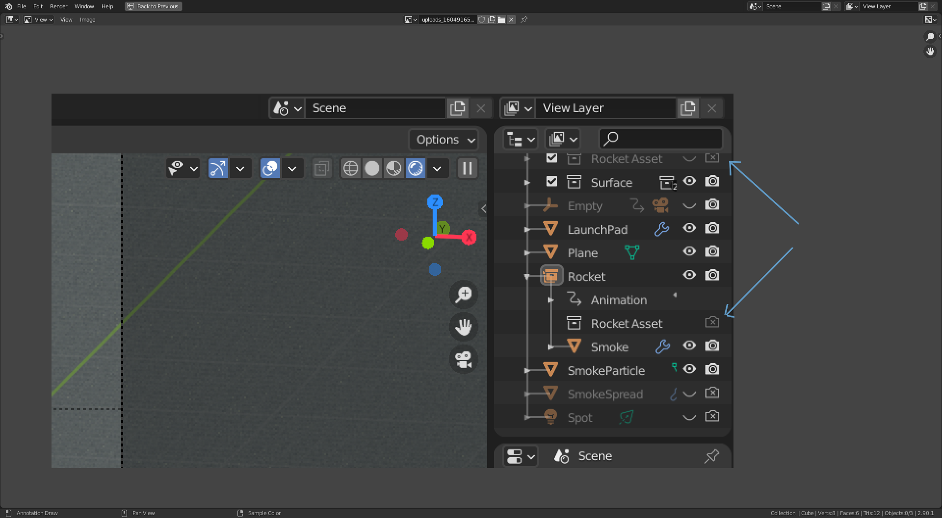Click the Rocket collection instance icon in displayed image

click(551, 275)
